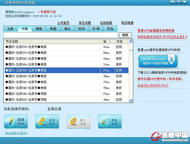Click the 断开连接 disconnect button
Screen dimensions: 190x144
coord(78,122)
